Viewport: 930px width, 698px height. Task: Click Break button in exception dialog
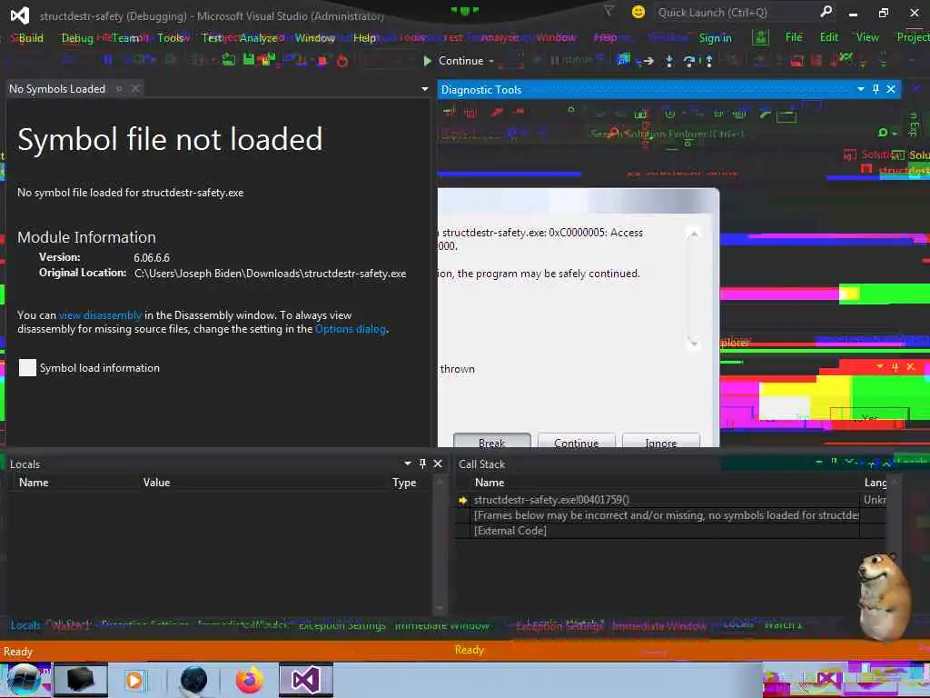[491, 443]
